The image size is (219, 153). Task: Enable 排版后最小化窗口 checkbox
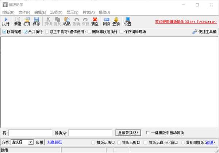coord(146,142)
